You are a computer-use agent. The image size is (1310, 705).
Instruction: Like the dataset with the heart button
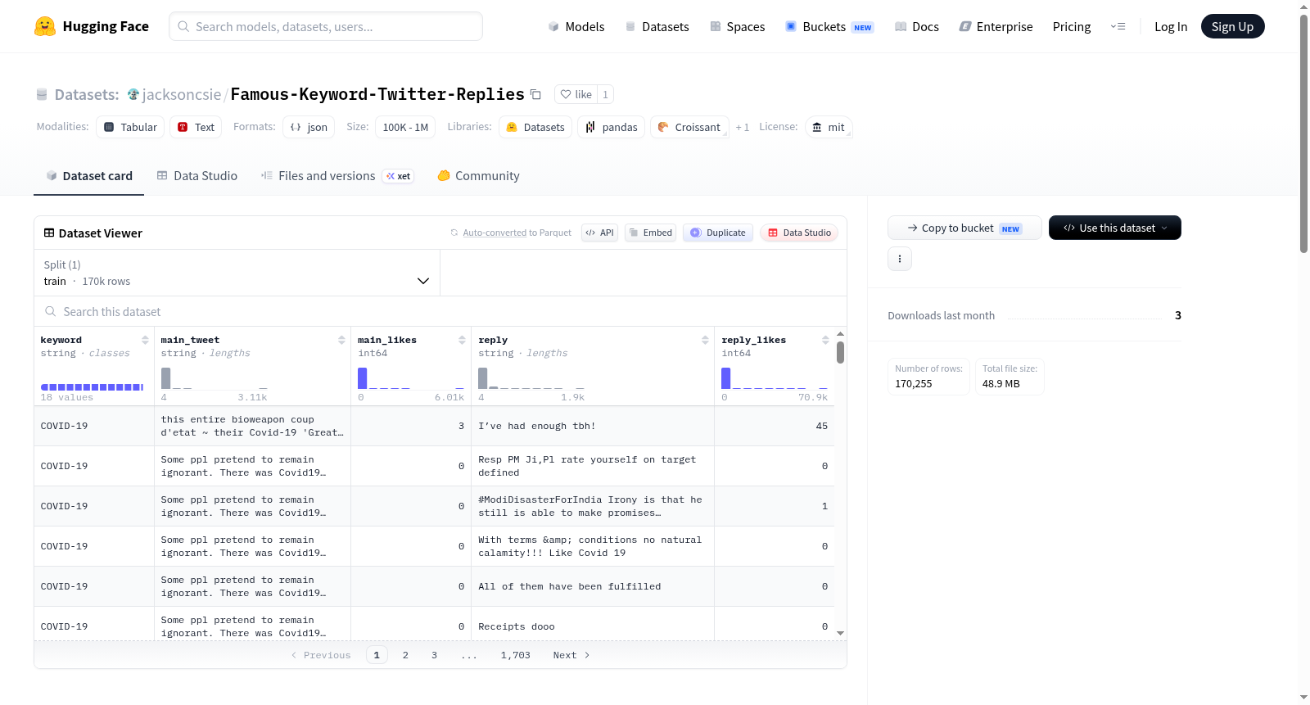tap(576, 94)
